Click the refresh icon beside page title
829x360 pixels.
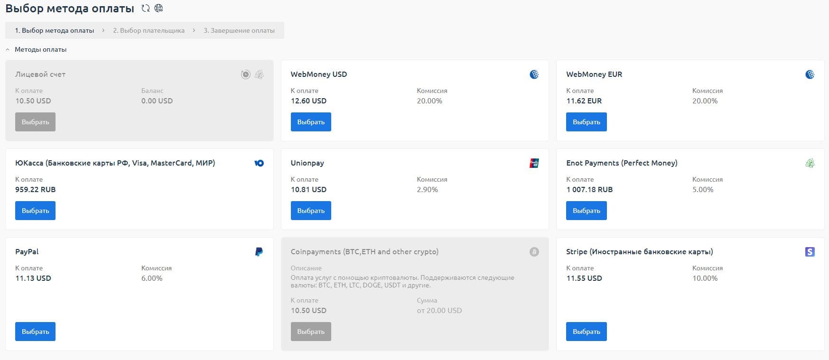pyautogui.click(x=146, y=8)
